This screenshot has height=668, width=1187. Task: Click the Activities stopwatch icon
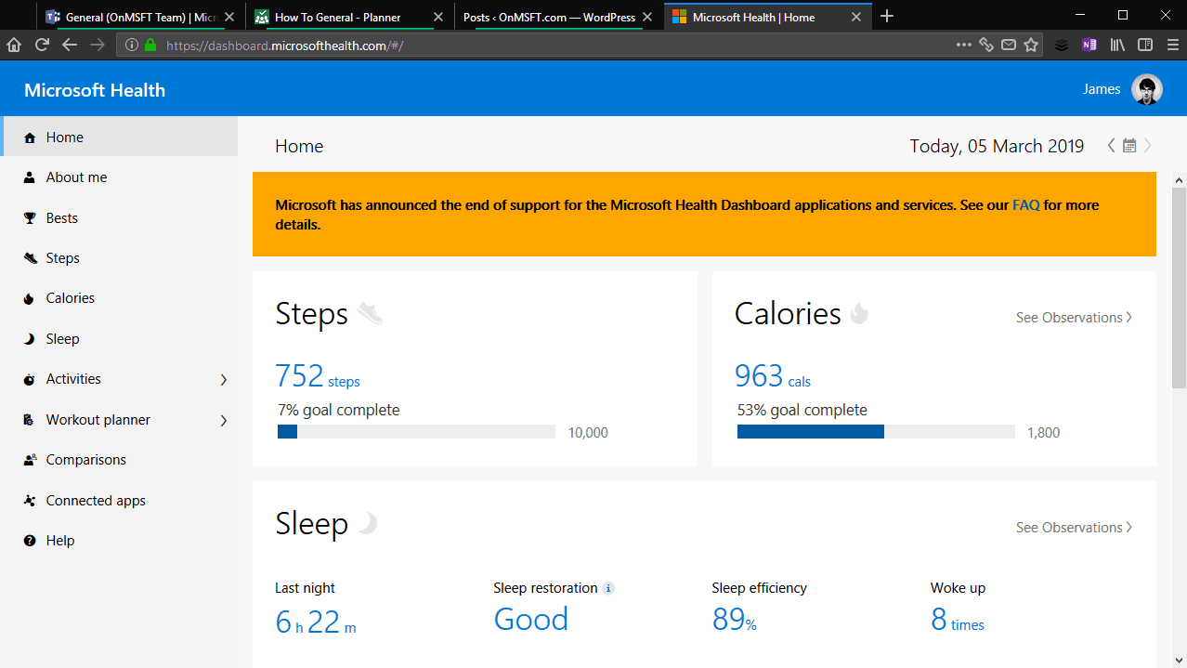point(30,379)
